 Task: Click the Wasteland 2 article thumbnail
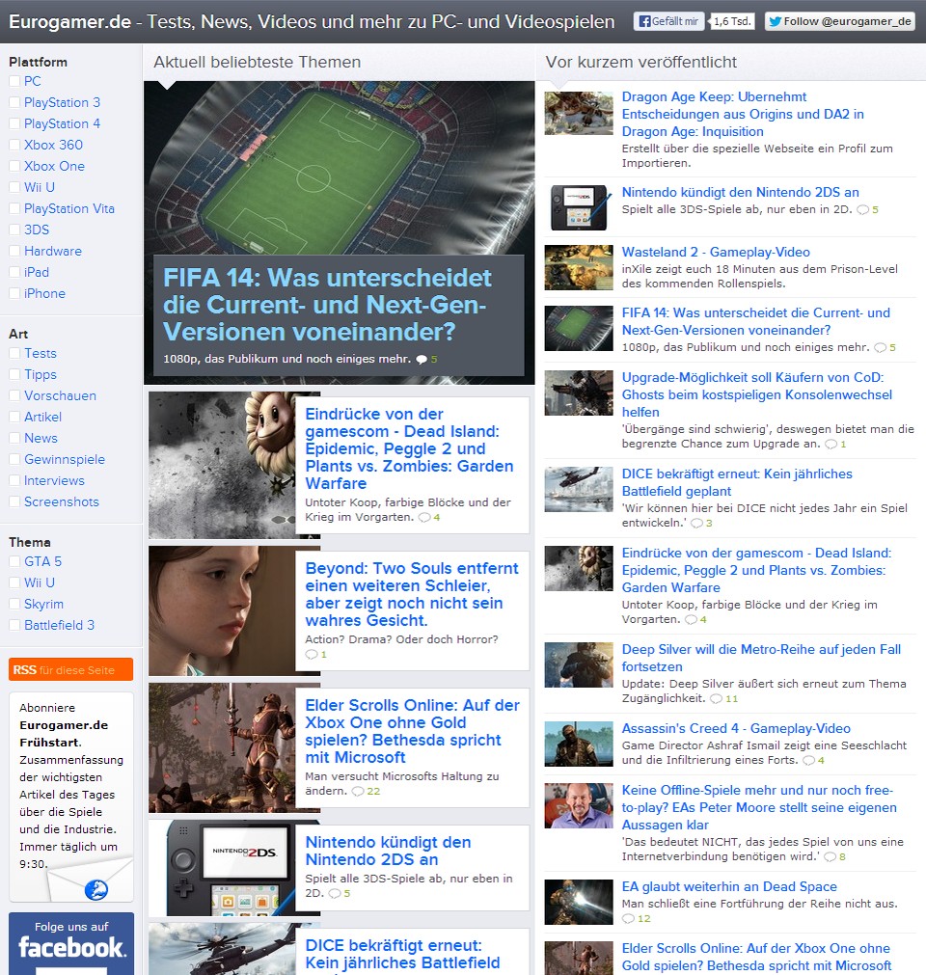579,267
